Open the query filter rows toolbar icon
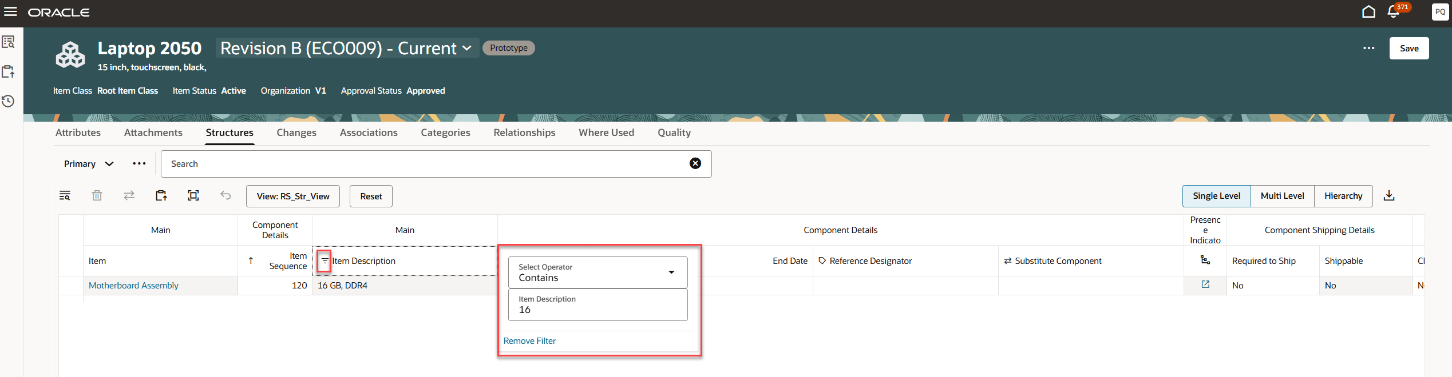This screenshot has height=377, width=1452. 65,196
